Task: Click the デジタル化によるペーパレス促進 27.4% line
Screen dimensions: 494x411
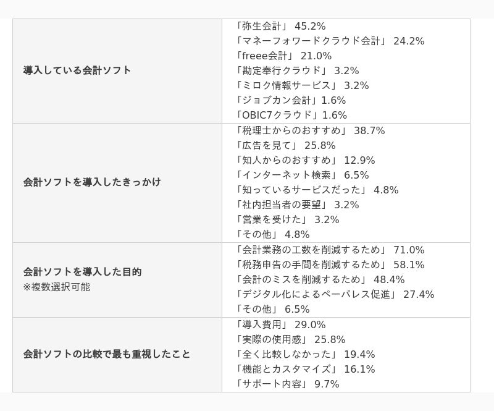Action: click(335, 294)
